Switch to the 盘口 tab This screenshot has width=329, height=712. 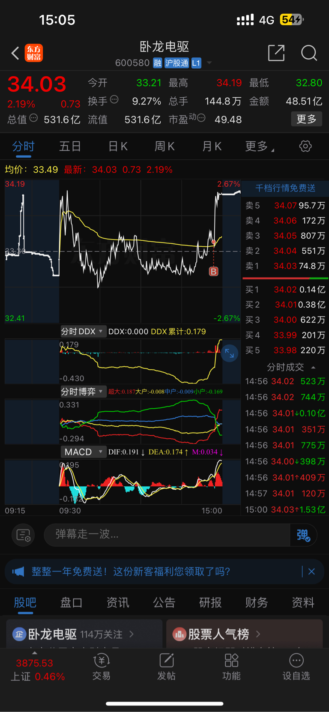pos(71,602)
